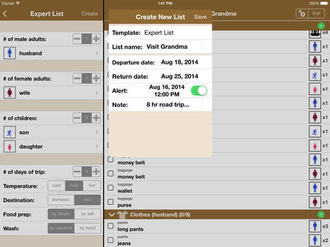
Task: Tap the son running figure icon
Action: tap(10, 132)
